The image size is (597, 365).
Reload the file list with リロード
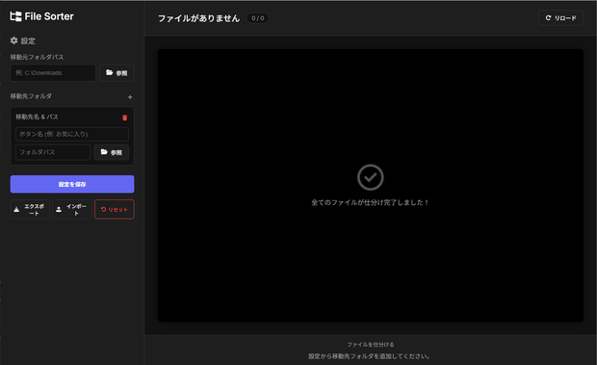pyautogui.click(x=560, y=18)
